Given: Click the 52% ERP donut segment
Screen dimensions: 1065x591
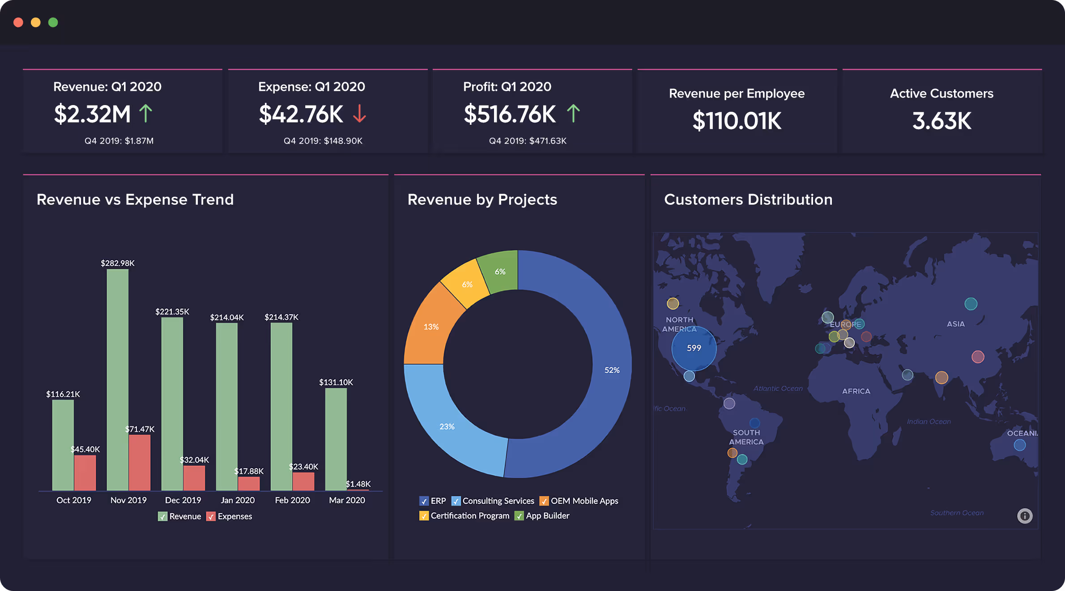Looking at the screenshot, I should 611,370.
